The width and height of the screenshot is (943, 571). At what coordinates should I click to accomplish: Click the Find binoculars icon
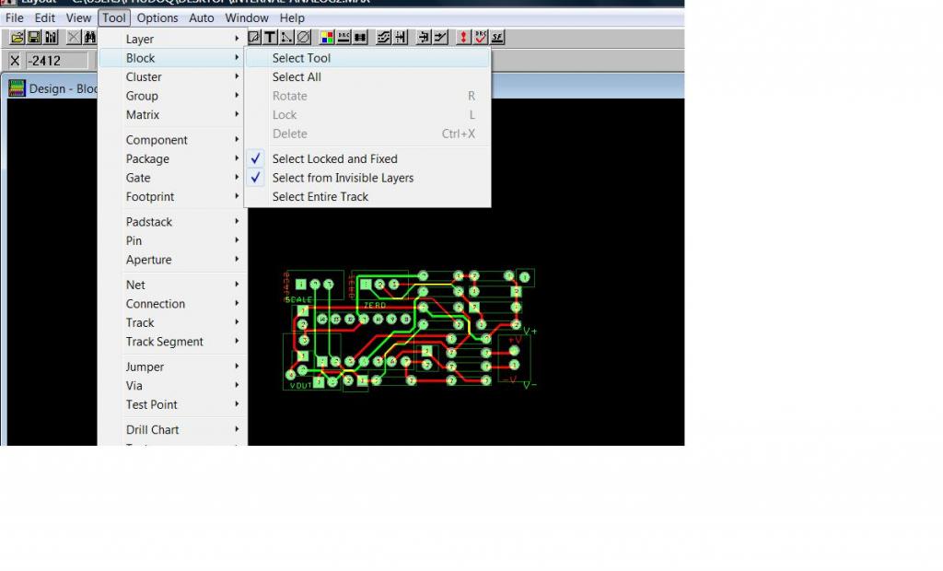click(x=90, y=38)
